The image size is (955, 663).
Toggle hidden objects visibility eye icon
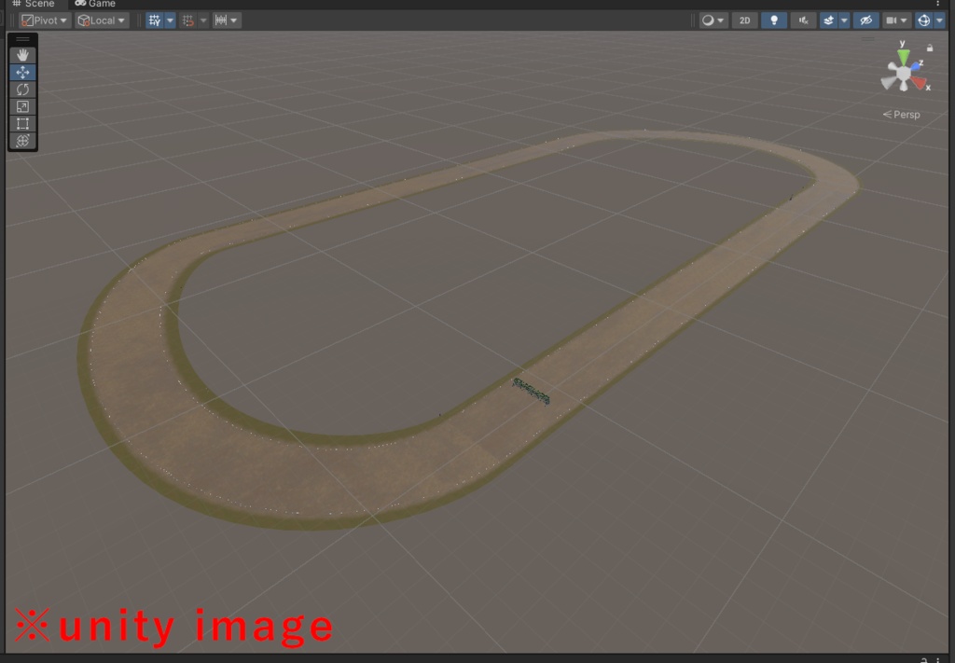pyautogui.click(x=865, y=21)
